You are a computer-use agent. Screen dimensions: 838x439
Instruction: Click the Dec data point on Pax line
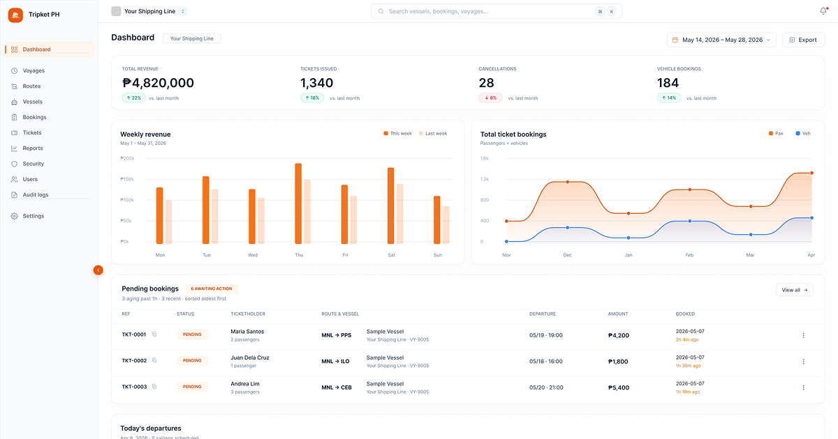coord(568,182)
